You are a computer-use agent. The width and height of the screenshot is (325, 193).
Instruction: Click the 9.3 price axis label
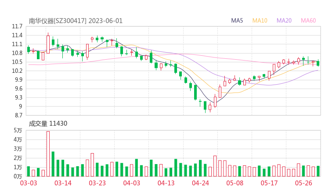[x=18, y=97]
